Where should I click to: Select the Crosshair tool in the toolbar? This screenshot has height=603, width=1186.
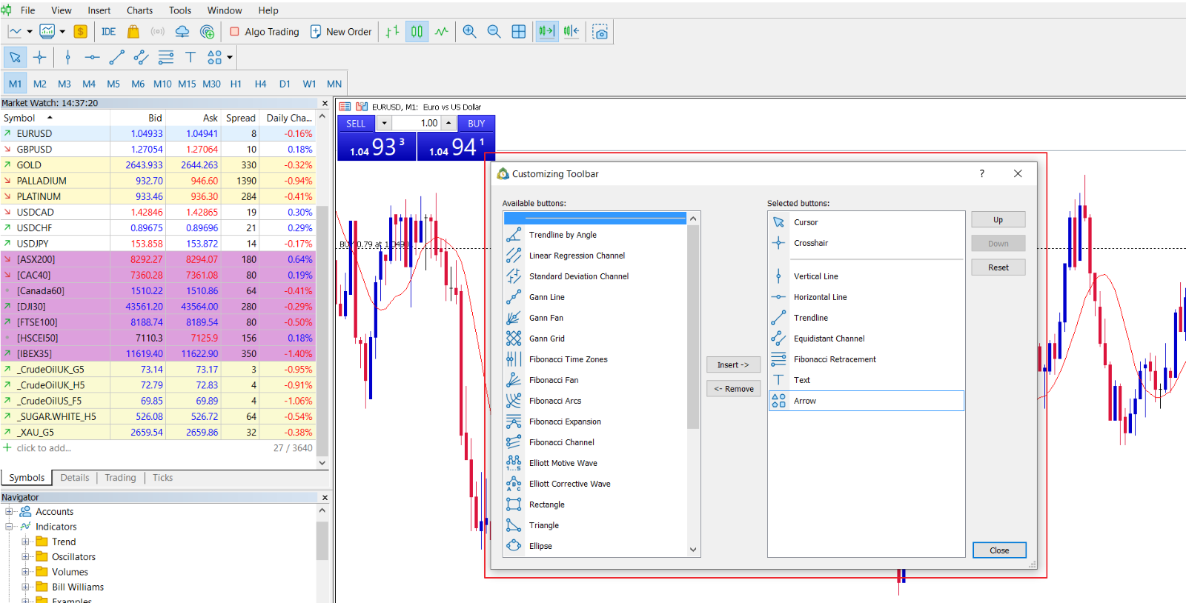pyautogui.click(x=40, y=57)
